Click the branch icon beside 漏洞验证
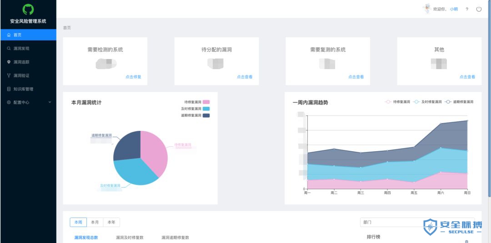The image size is (491, 243). click(9, 75)
